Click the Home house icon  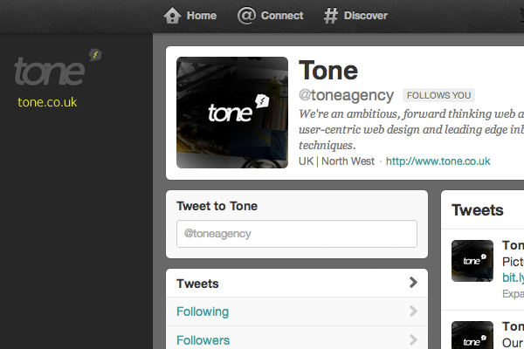coord(172,16)
